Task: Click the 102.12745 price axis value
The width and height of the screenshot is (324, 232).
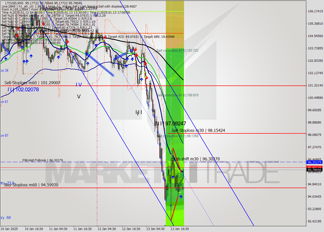Action: click(x=315, y=73)
